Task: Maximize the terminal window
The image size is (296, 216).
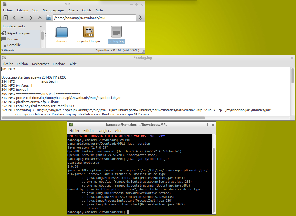Action: 208,125
